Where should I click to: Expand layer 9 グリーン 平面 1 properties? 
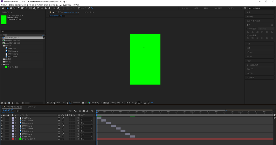point(11,139)
